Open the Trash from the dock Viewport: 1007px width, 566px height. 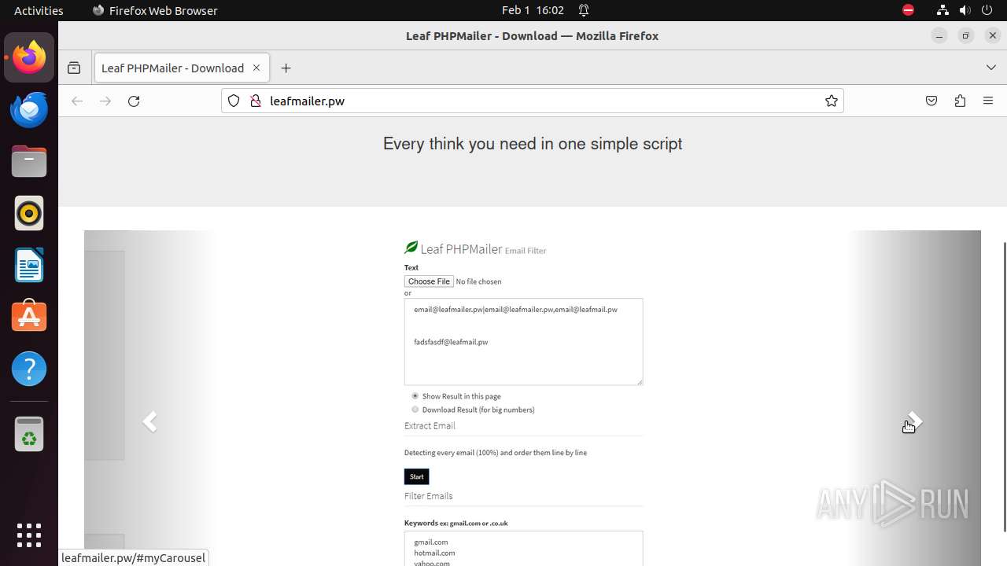[x=29, y=434]
